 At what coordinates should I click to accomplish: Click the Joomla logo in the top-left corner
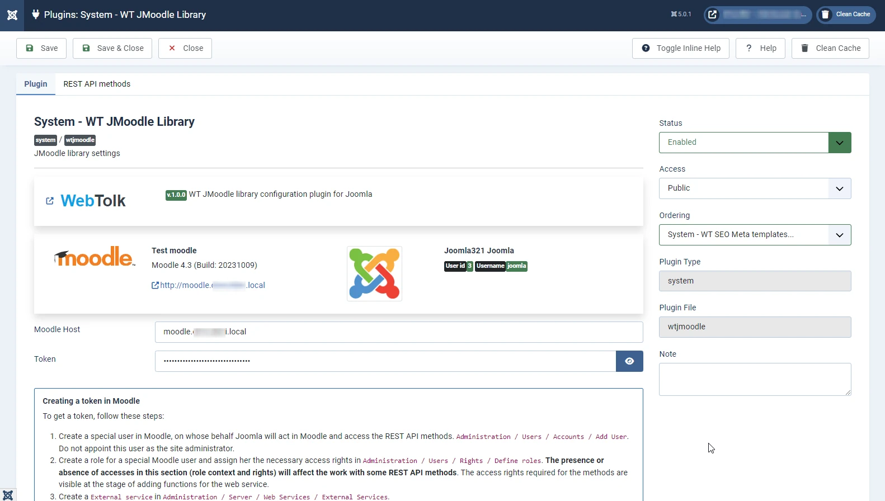[12, 15]
